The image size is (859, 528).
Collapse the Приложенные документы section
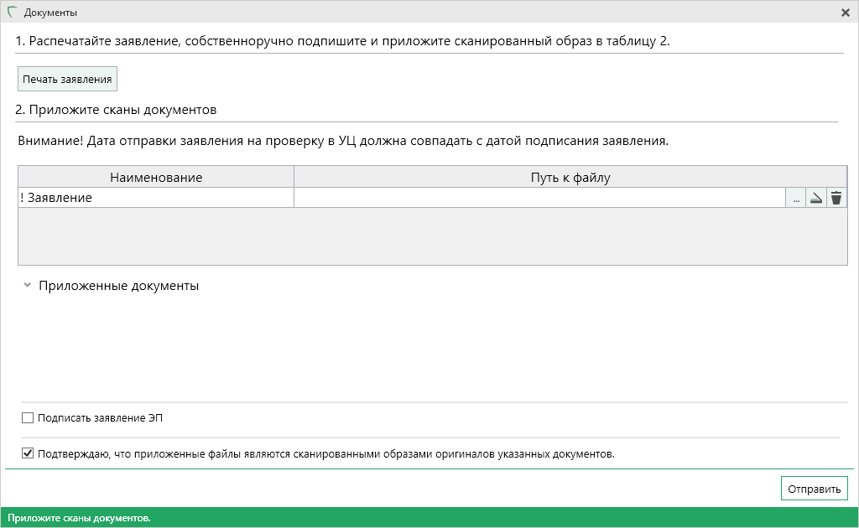pyautogui.click(x=27, y=286)
